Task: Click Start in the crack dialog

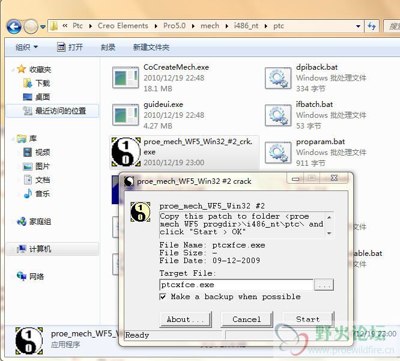Action: click(x=308, y=320)
